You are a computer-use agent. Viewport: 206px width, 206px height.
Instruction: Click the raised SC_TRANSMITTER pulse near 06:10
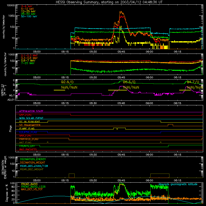tap(170, 125)
